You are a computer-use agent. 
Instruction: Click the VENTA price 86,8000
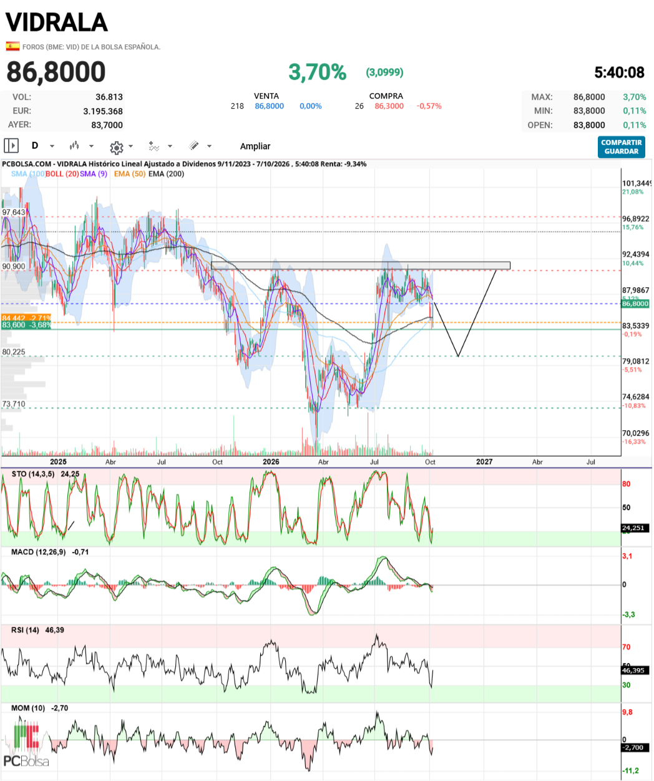tap(269, 106)
